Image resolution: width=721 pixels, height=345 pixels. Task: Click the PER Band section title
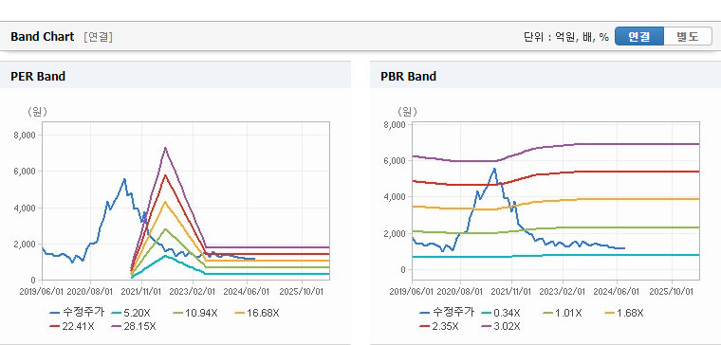click(38, 76)
